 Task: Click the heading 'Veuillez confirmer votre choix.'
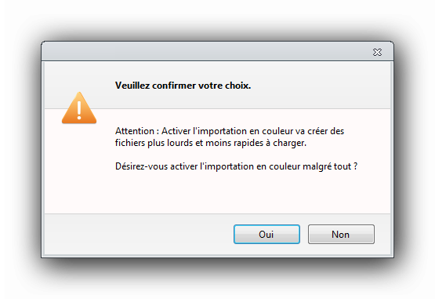183,86
